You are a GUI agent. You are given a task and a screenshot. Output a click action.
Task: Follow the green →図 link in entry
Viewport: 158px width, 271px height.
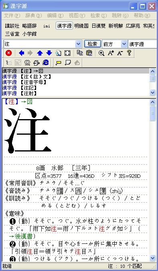[x=26, y=102]
